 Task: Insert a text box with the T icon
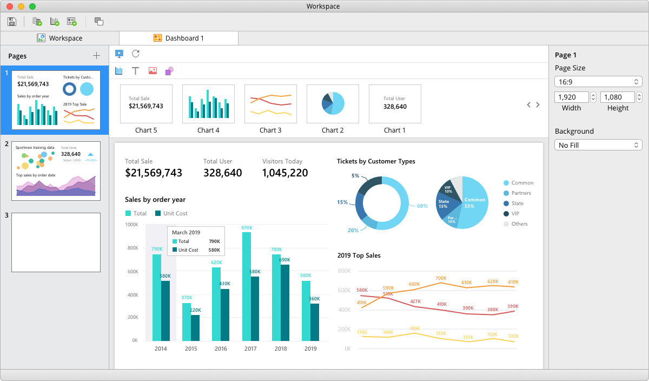(x=136, y=71)
